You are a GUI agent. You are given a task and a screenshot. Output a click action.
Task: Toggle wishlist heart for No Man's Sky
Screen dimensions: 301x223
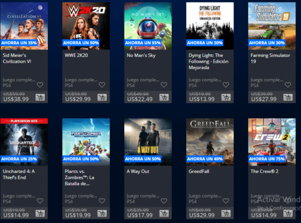coord(164,84)
